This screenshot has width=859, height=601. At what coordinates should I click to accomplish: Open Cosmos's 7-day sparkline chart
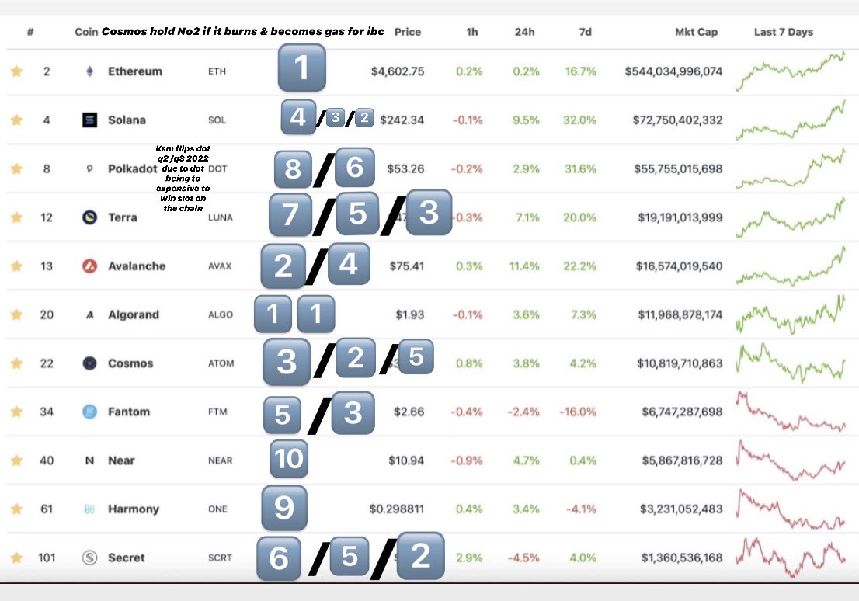791,363
